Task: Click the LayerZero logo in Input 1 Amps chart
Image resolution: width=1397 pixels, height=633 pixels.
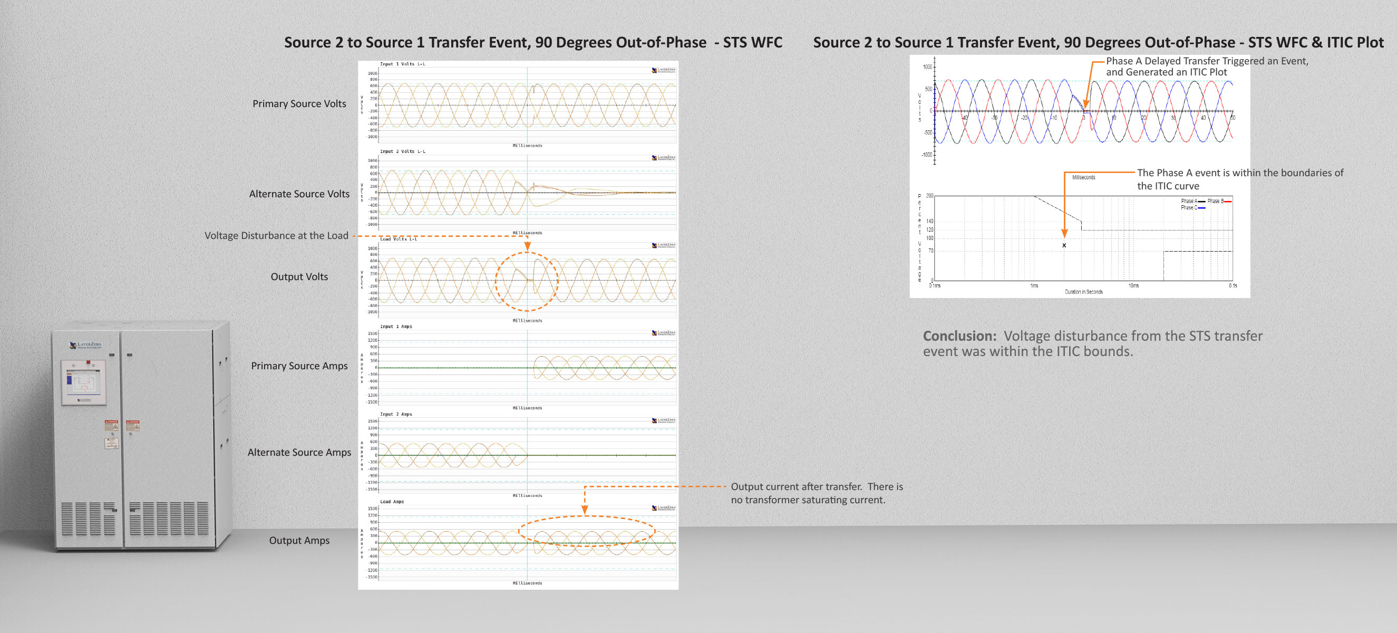Action: tap(663, 333)
